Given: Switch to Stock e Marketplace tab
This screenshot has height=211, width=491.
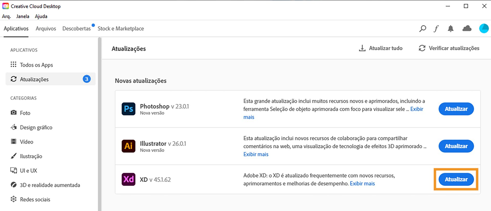Looking at the screenshot, I should [121, 29].
